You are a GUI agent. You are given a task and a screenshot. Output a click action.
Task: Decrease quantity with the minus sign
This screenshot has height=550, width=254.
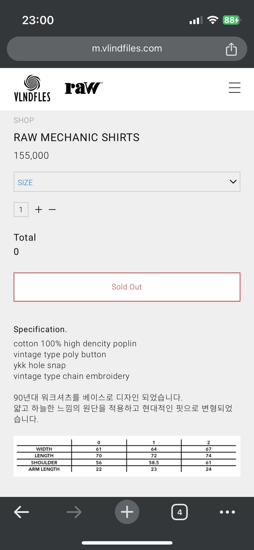[x=52, y=210]
